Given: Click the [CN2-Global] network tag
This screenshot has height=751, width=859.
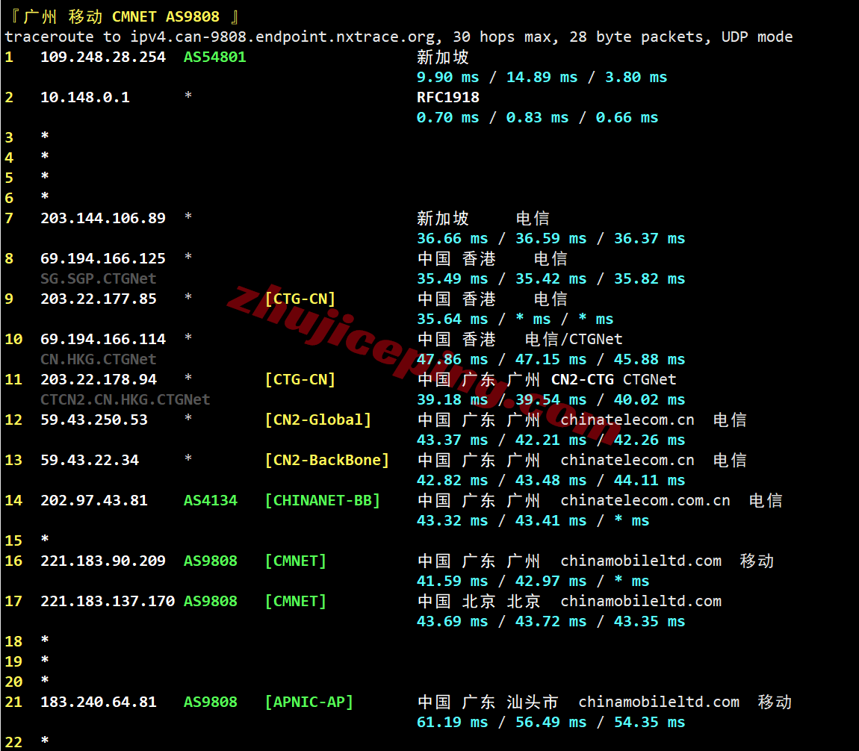Looking at the screenshot, I should (x=317, y=420).
